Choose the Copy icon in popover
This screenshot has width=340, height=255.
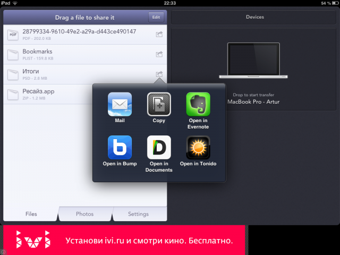click(159, 104)
